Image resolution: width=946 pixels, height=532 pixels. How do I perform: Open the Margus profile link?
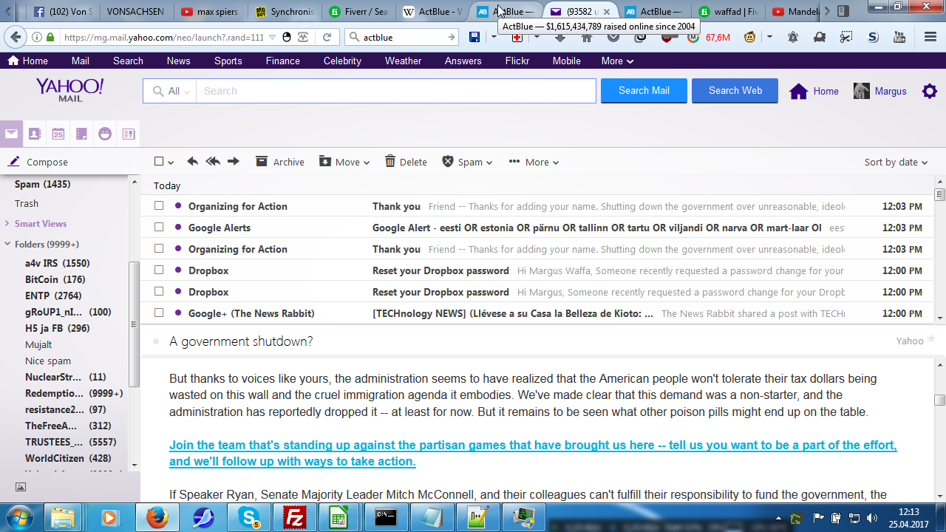click(x=879, y=91)
